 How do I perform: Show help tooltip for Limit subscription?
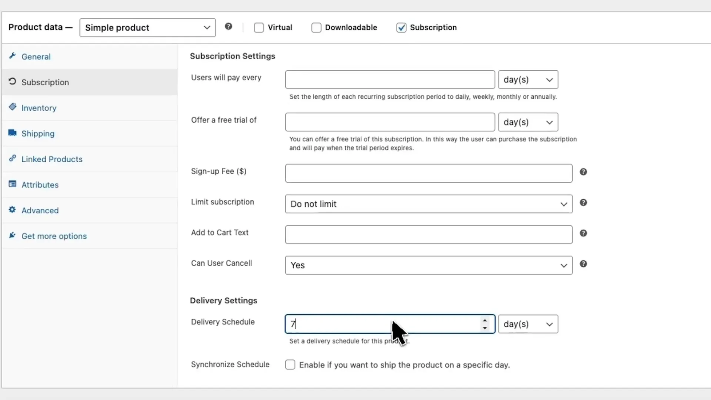point(583,203)
